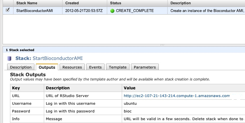Open the RStudio Server URL link
The image size is (245, 123).
coord(177,96)
